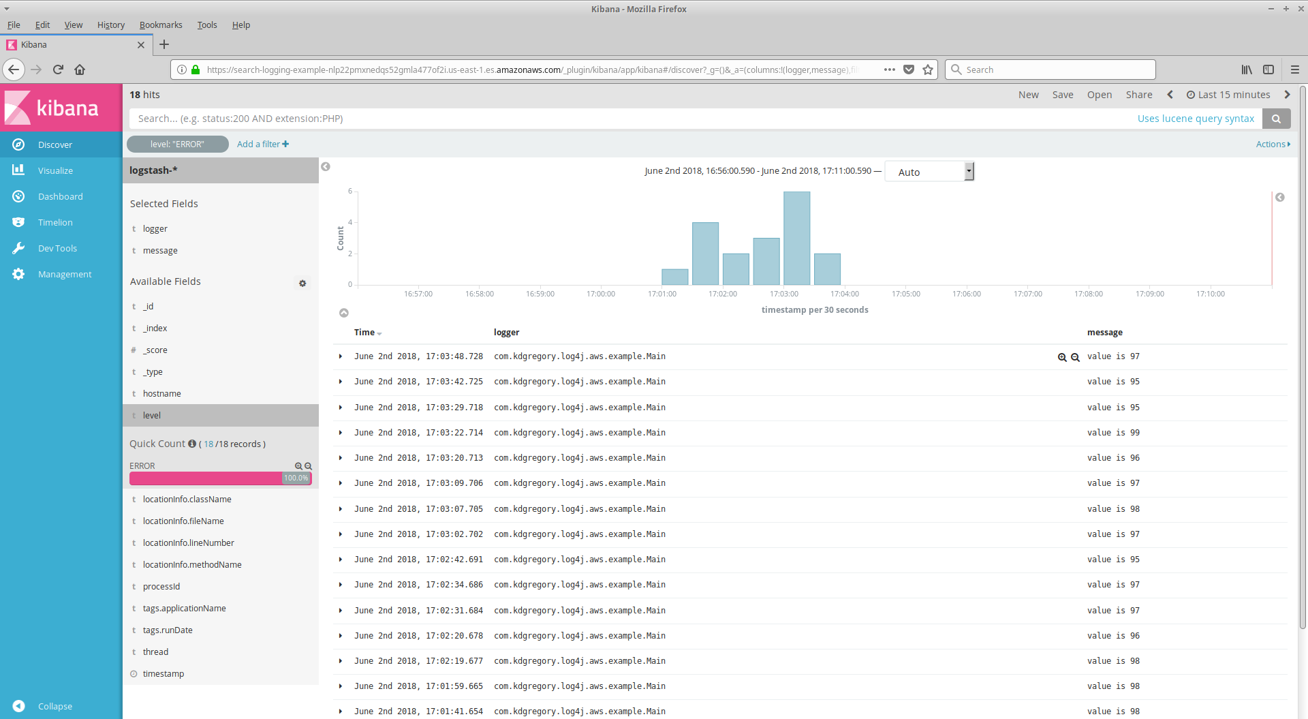
Task: Click the search magnifier button
Action: pos(1276,119)
